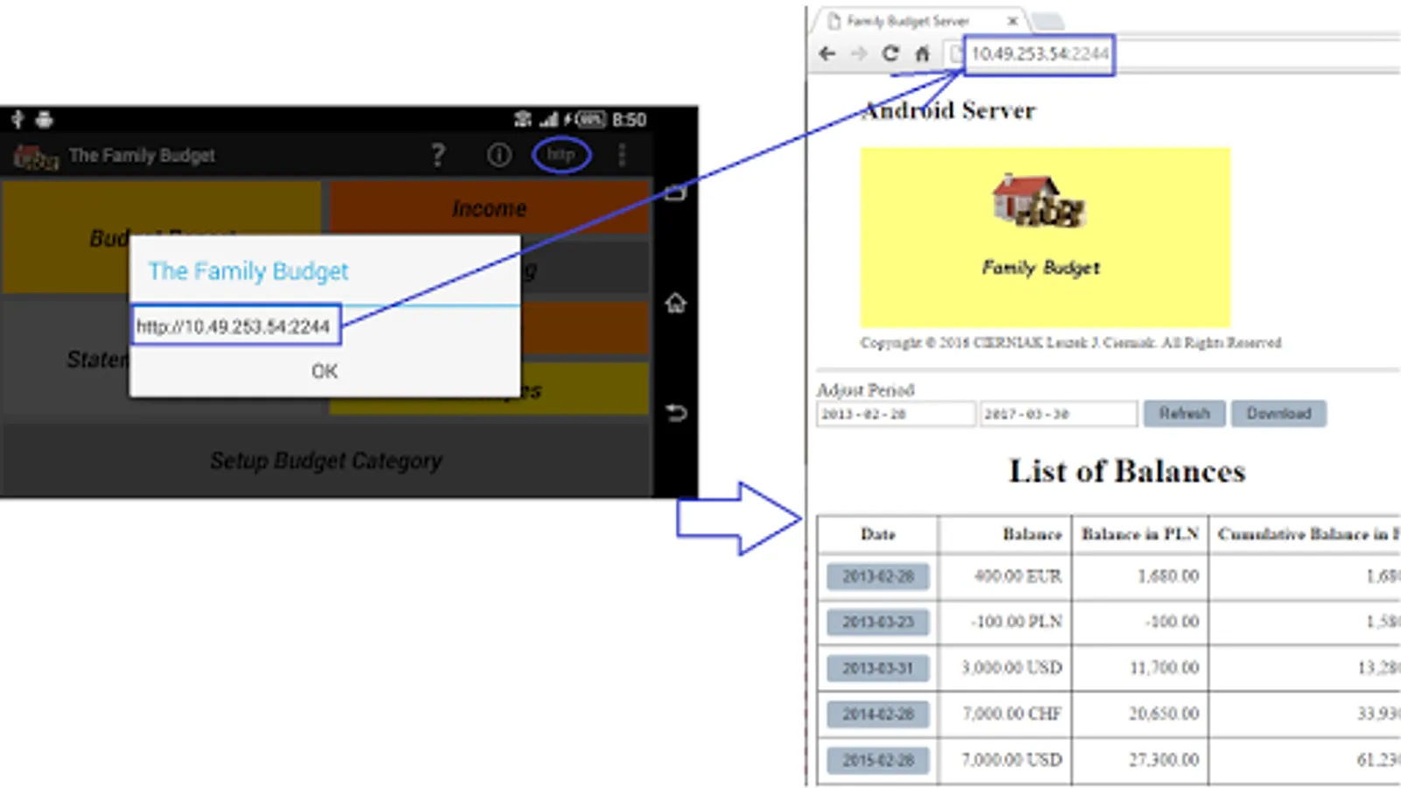Click the browser address bar
The image size is (1401, 788).
click(1173, 54)
